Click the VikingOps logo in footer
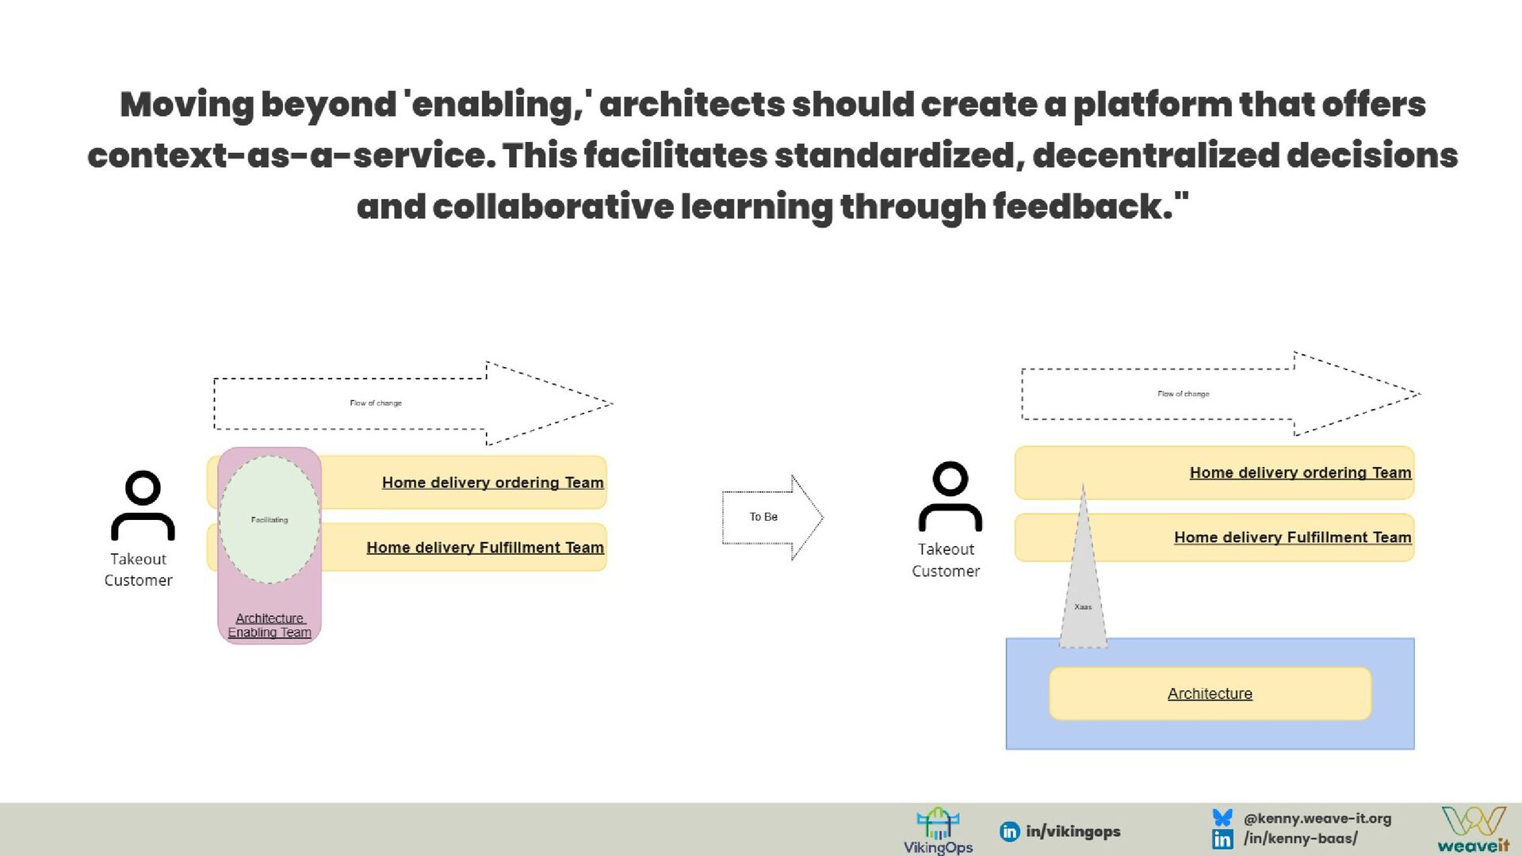The image size is (1522, 856). 938,831
